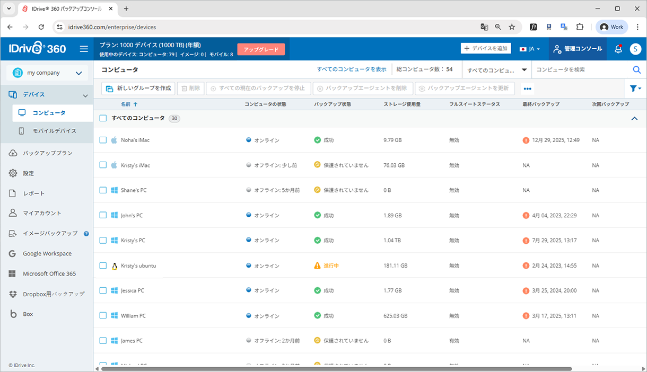Open the user avatar 'S' icon

click(x=635, y=49)
